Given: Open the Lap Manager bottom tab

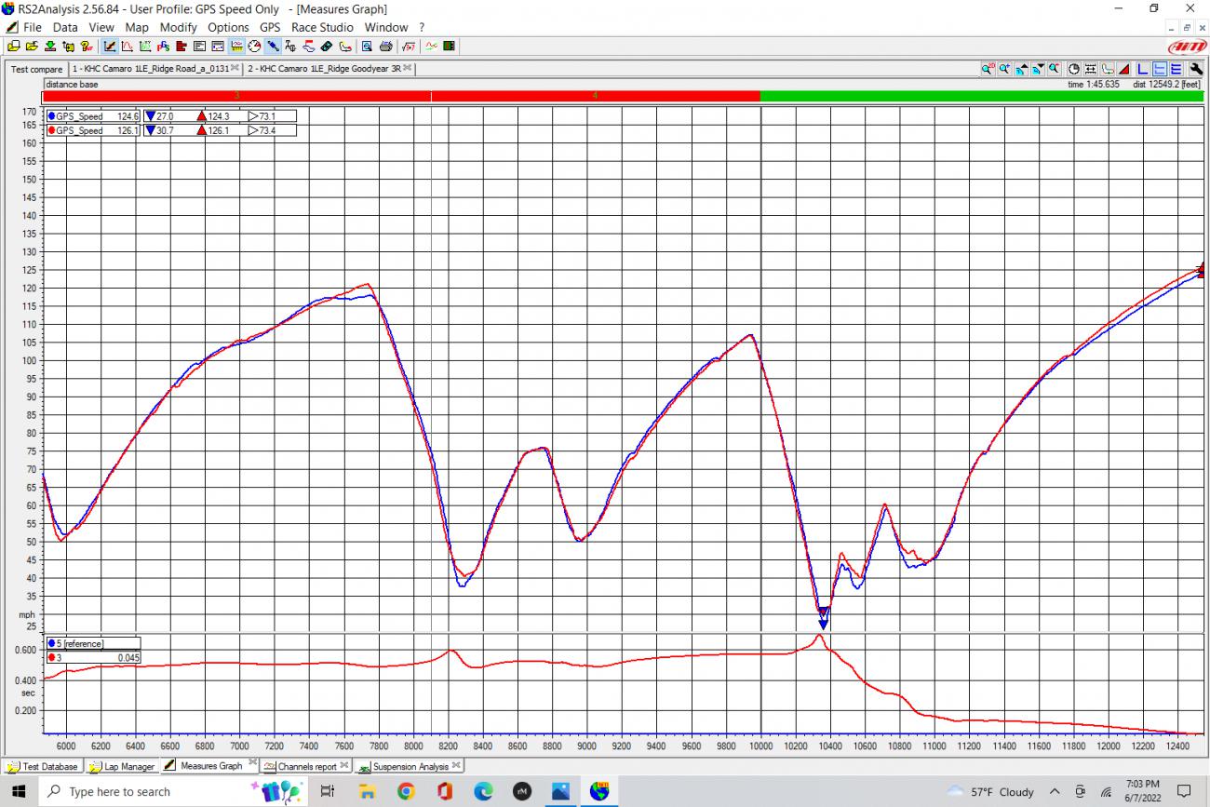Looking at the screenshot, I should click(x=122, y=766).
